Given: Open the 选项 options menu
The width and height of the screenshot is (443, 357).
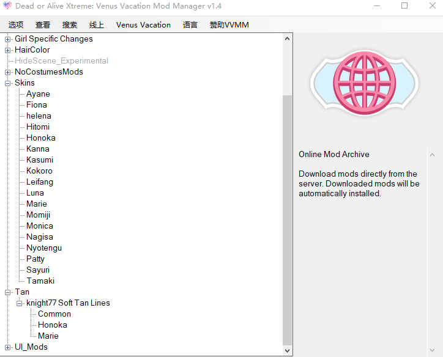Looking at the screenshot, I should pyautogui.click(x=16, y=25).
